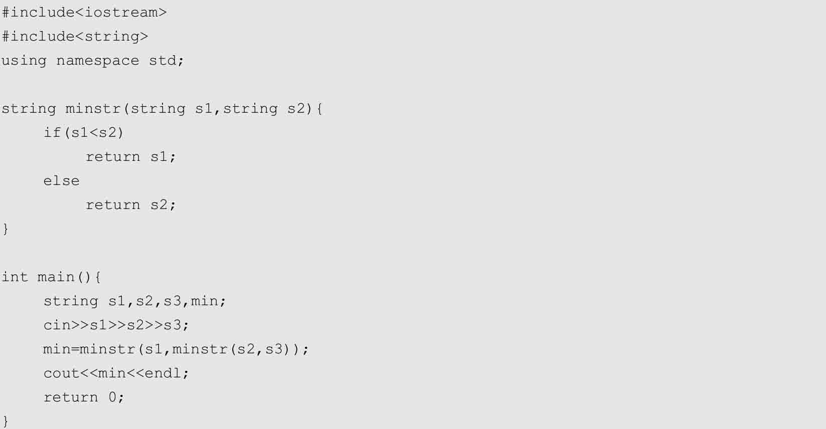Click the final closing brace of main
The image size is (826, 429).
[x=6, y=420]
